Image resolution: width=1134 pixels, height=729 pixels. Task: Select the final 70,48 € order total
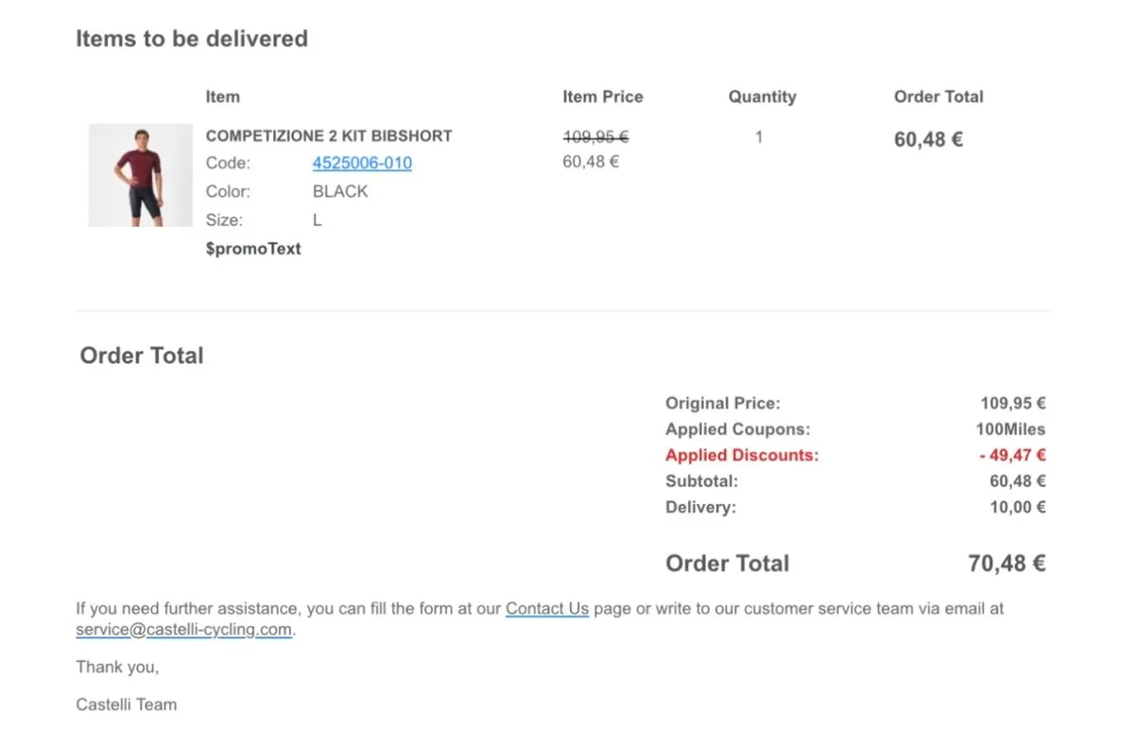pos(1006,564)
